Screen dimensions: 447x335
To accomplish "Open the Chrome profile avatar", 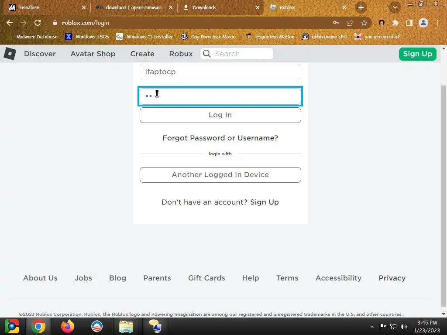I will click(x=423, y=23).
